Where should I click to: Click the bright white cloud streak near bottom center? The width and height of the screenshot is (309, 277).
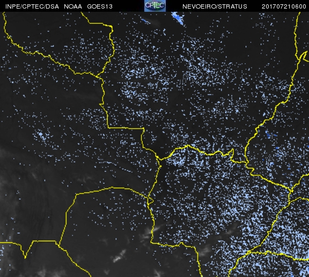pyautogui.click(x=120, y=256)
